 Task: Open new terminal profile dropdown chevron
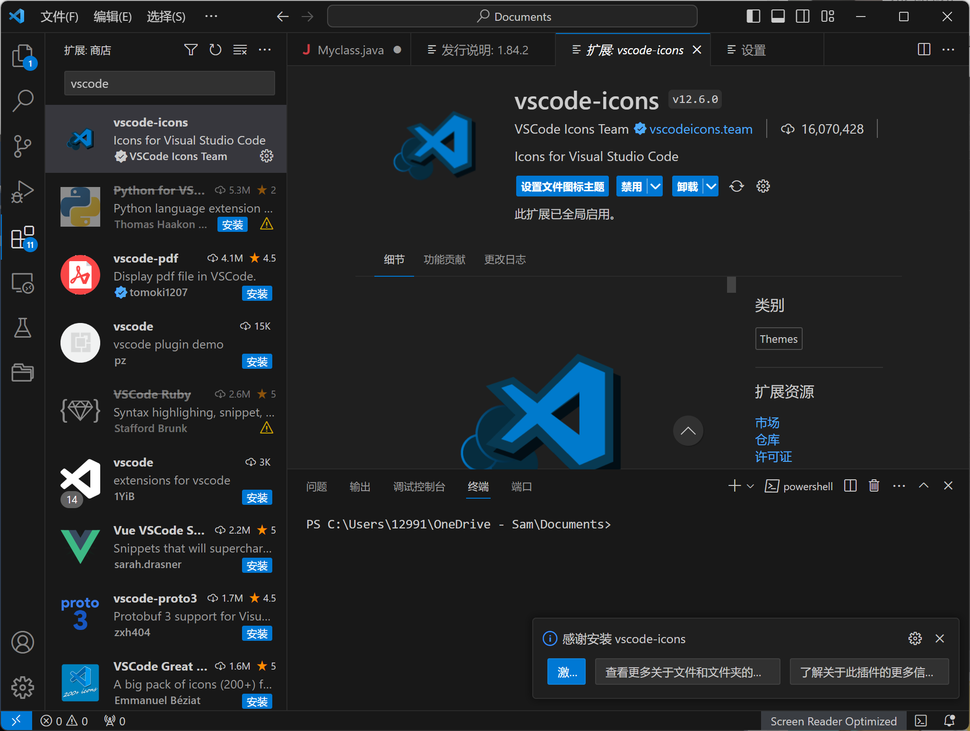750,486
